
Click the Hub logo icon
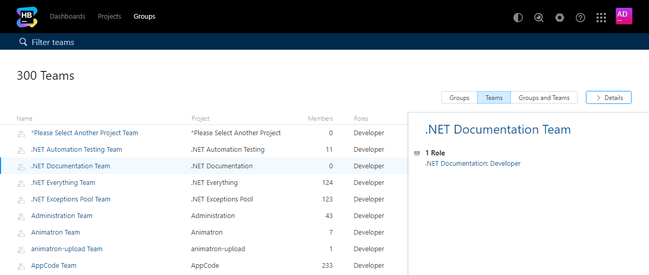26,17
